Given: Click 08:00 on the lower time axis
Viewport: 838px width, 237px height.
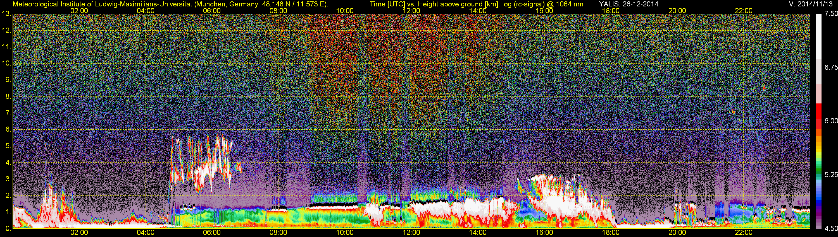Looking at the screenshot, I should click(278, 233).
